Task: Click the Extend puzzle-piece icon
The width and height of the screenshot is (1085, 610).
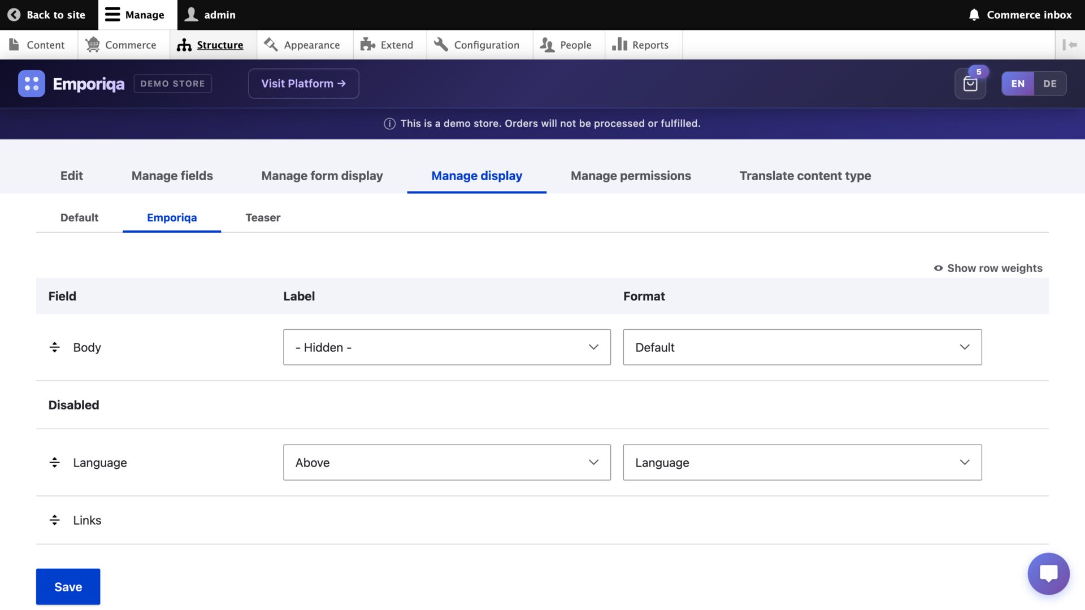Action: point(367,44)
